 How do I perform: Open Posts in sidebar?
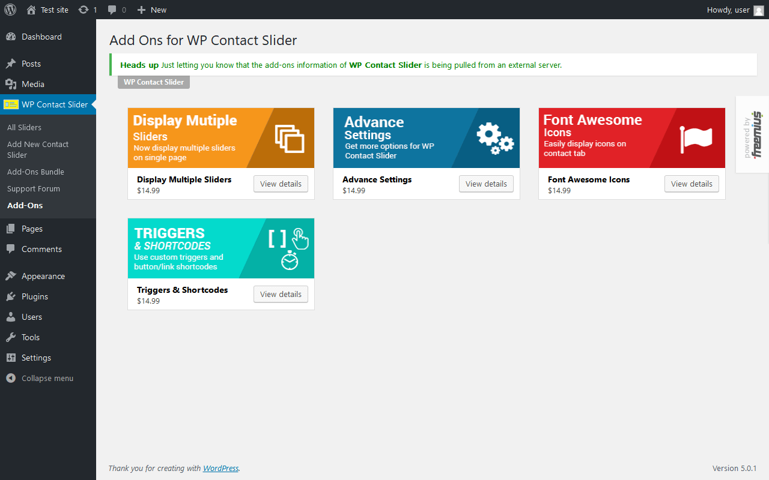tap(48, 64)
